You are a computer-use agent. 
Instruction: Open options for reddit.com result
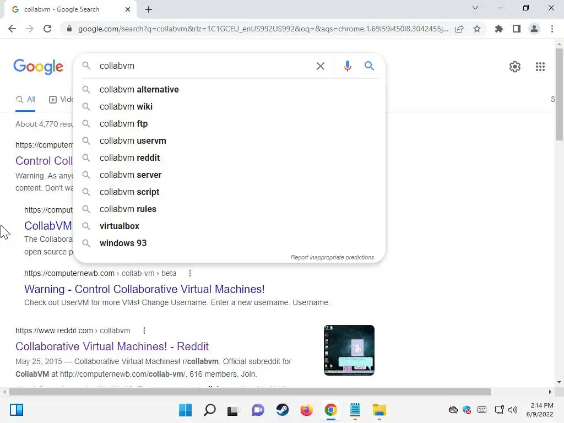point(144,330)
